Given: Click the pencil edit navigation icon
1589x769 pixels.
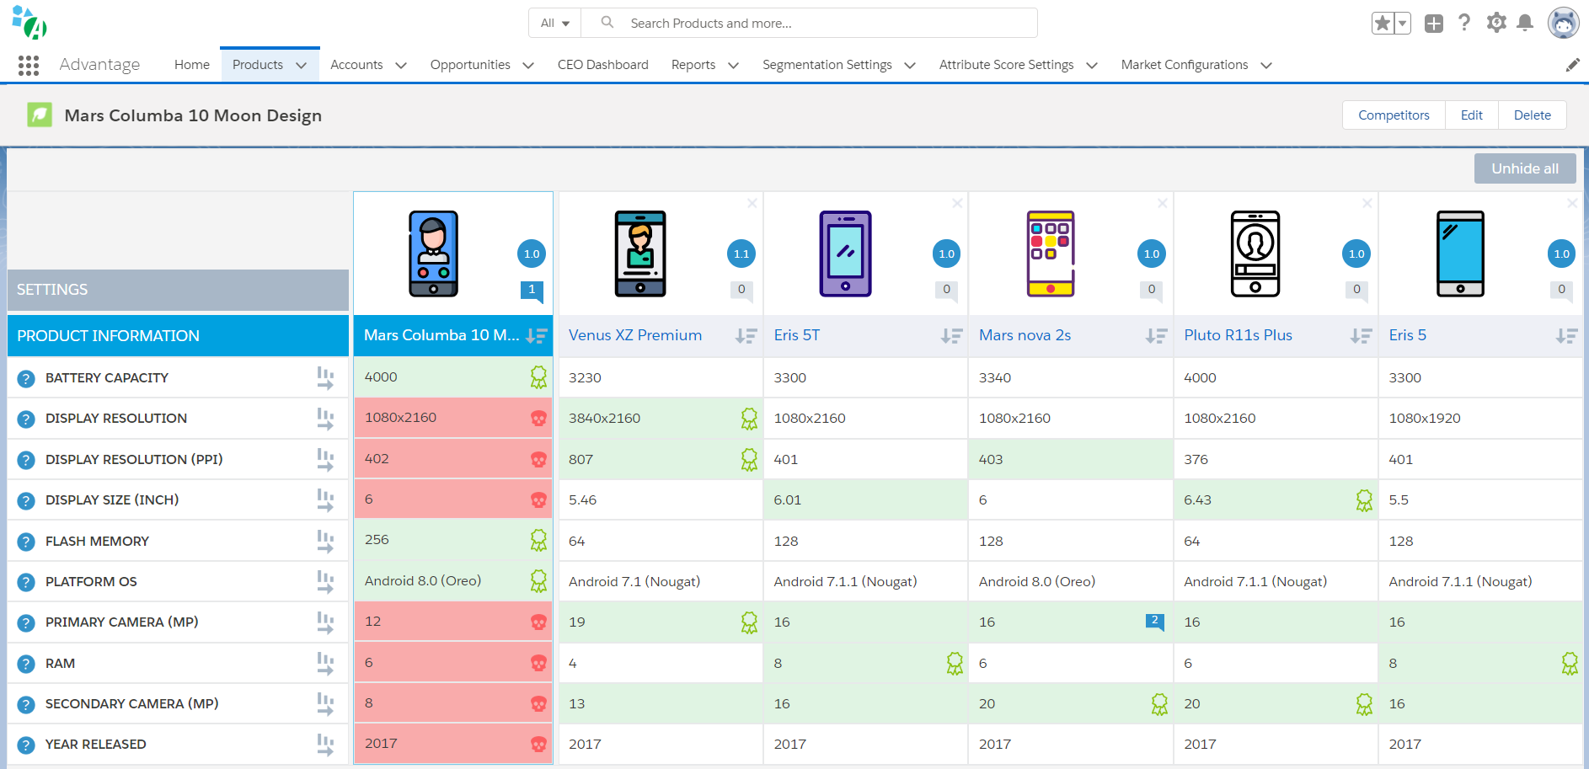Looking at the screenshot, I should tap(1572, 65).
